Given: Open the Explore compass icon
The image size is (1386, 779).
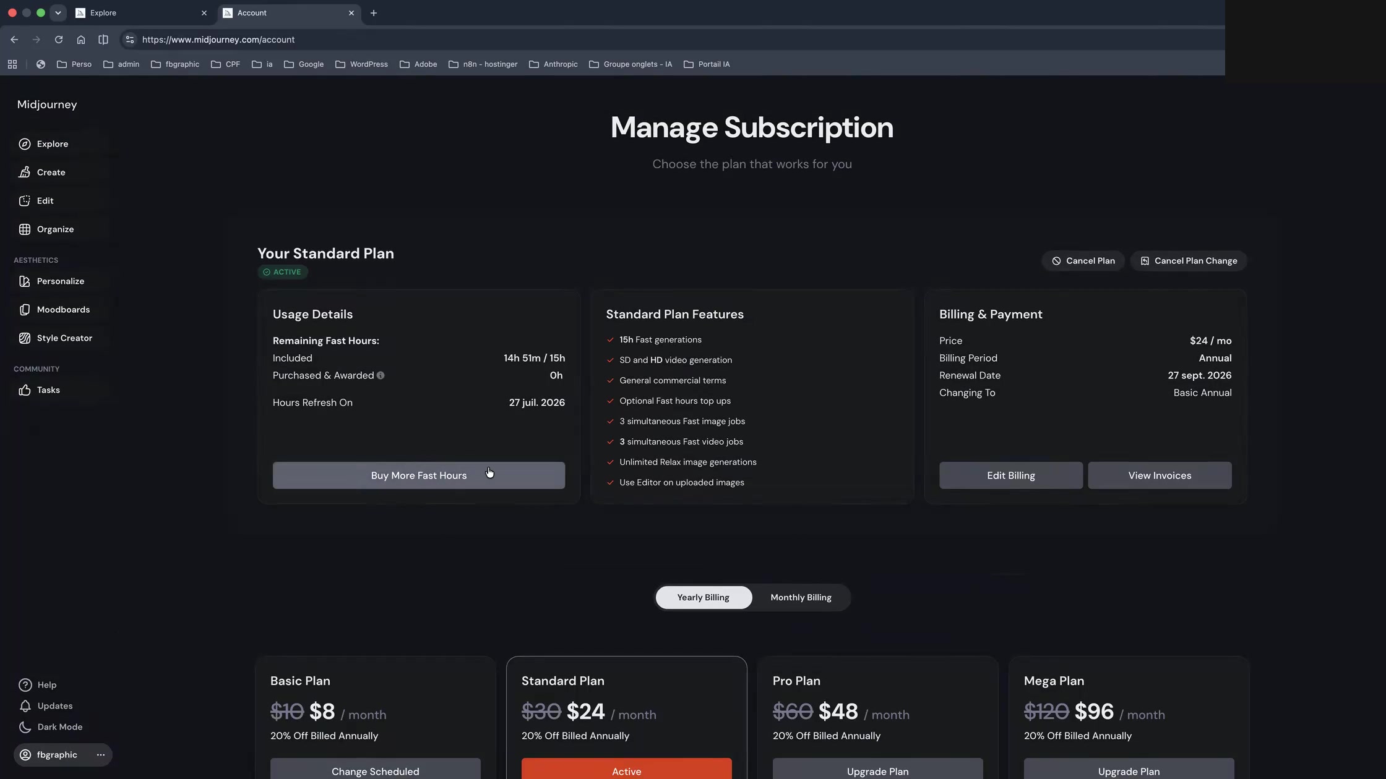Looking at the screenshot, I should [x=25, y=144].
